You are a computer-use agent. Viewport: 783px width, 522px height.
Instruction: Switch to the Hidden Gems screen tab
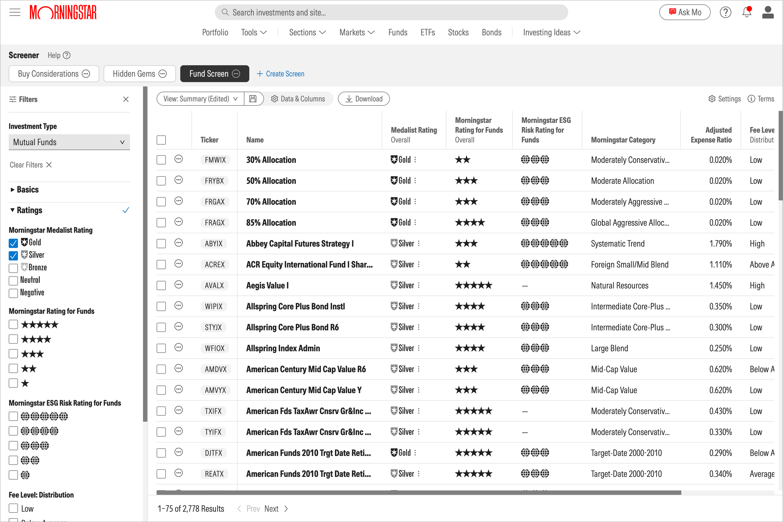pyautogui.click(x=134, y=74)
